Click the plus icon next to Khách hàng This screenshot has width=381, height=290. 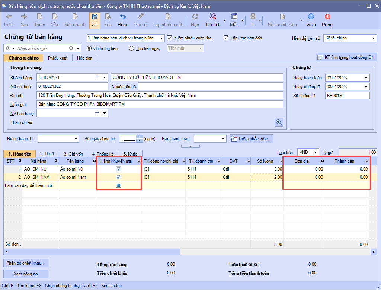coord(97,77)
